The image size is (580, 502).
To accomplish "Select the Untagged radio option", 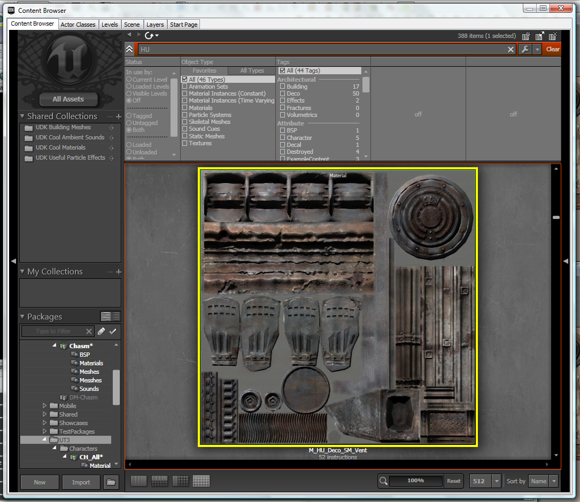I will point(129,123).
